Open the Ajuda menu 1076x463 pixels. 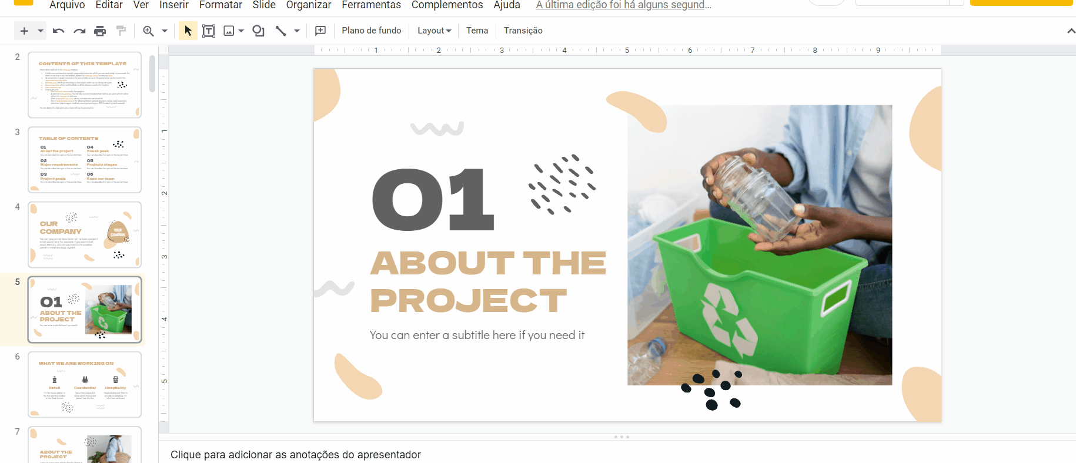(507, 5)
